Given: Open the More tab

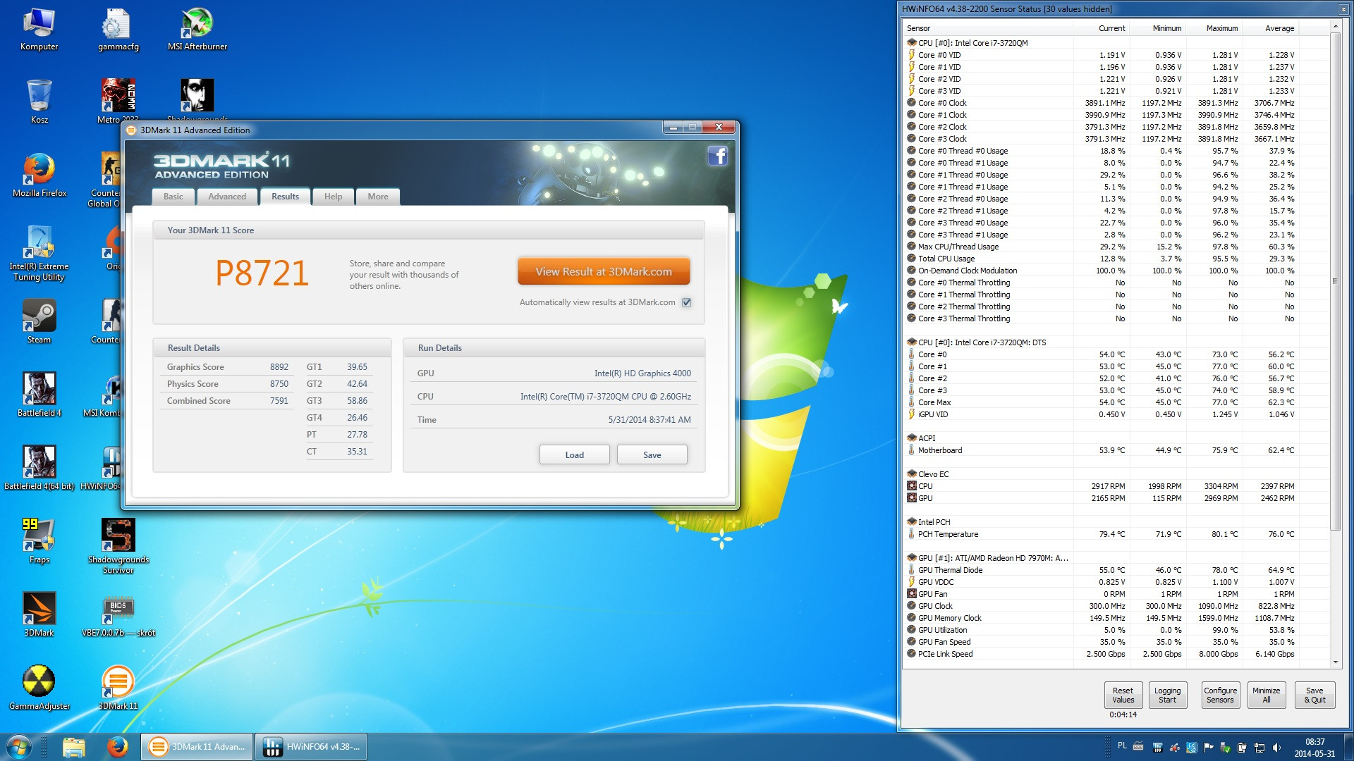Looking at the screenshot, I should [377, 197].
